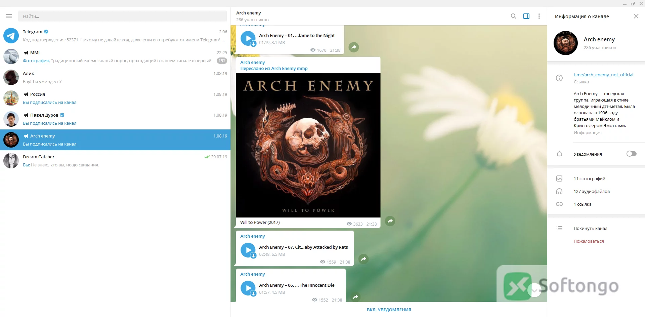Click the Will to Power (2017) caption
Viewport: 645px width, 317px height.
point(260,222)
